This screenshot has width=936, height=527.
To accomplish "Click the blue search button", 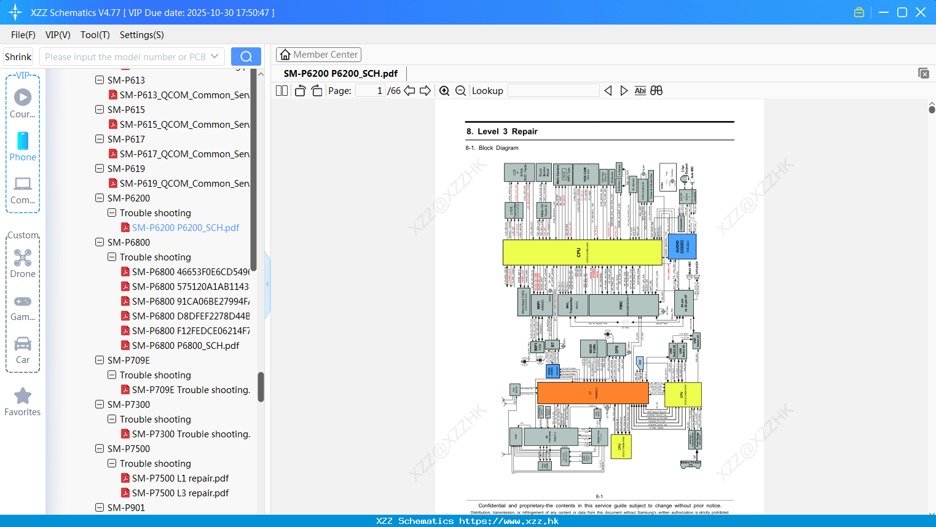I will (x=246, y=57).
